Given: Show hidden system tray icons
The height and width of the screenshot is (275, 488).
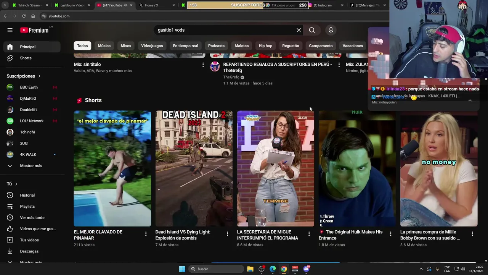Looking at the screenshot, I should click(421, 269).
